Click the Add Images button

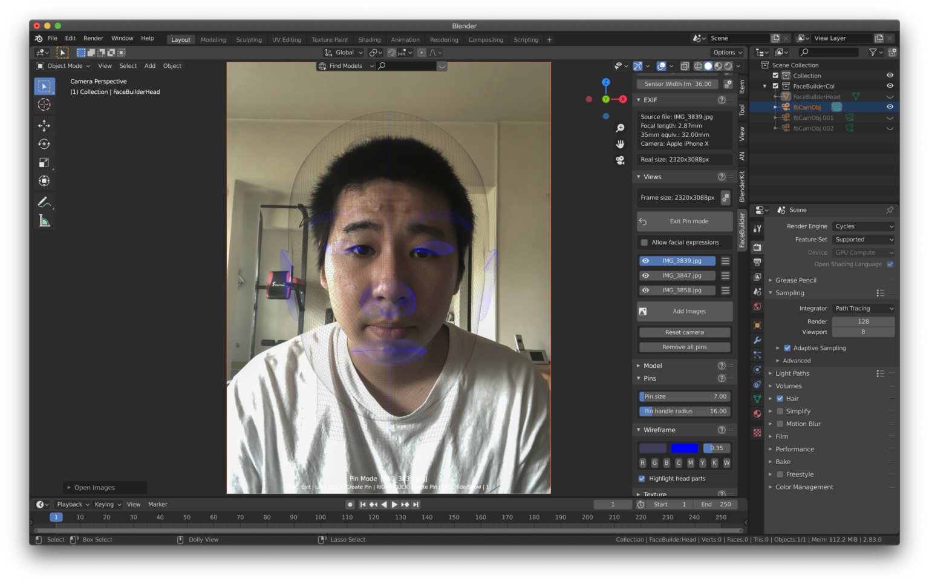click(685, 312)
